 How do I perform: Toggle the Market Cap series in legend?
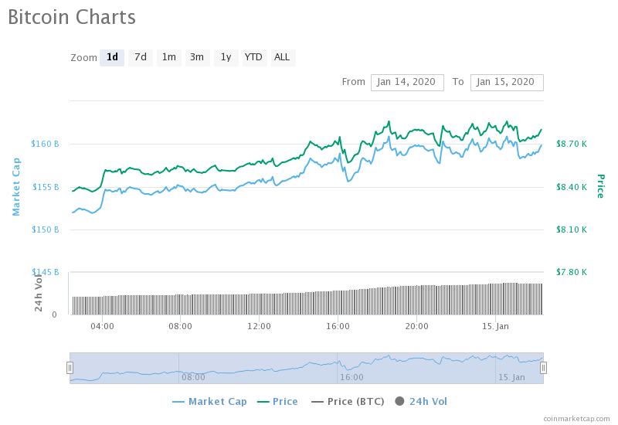click(x=209, y=402)
